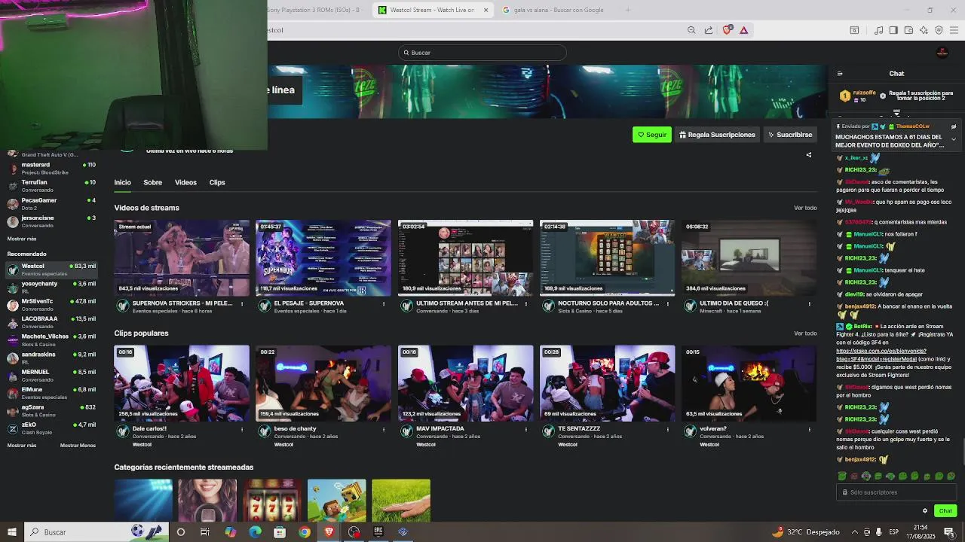Viewport: 965px width, 542px height.
Task: Launch Google Chrome from taskbar
Action: (x=304, y=532)
